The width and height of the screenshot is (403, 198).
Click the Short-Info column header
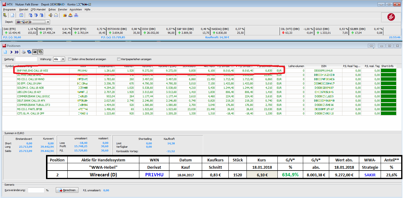click(388, 66)
